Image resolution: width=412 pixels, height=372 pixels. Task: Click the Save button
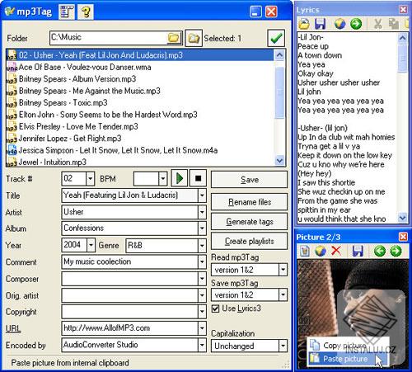(x=250, y=180)
